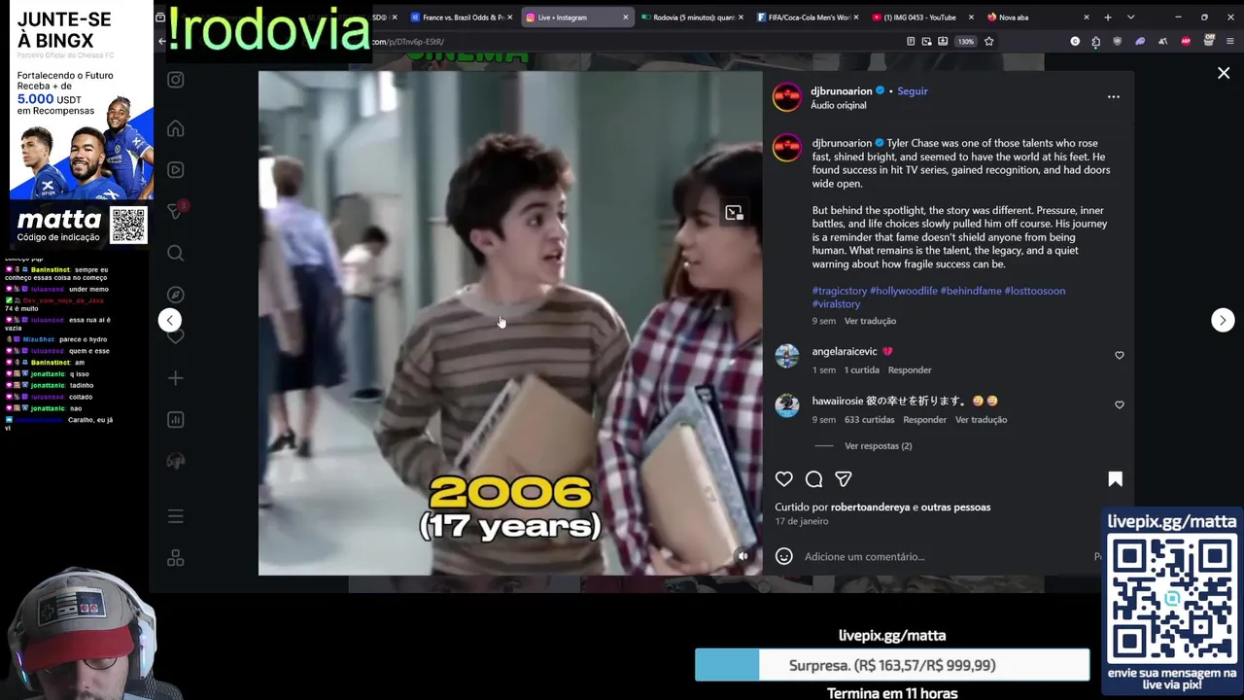Open the browser application hamburger menu
This screenshot has height=700, width=1244.
point(1230,42)
